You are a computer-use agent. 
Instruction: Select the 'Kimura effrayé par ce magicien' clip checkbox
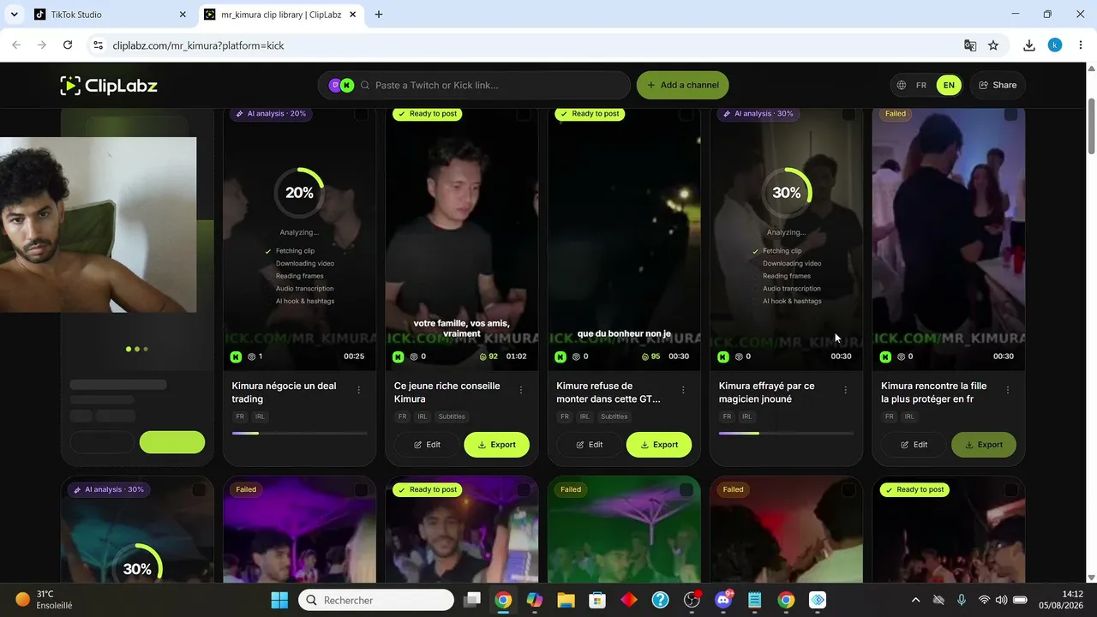(x=848, y=114)
